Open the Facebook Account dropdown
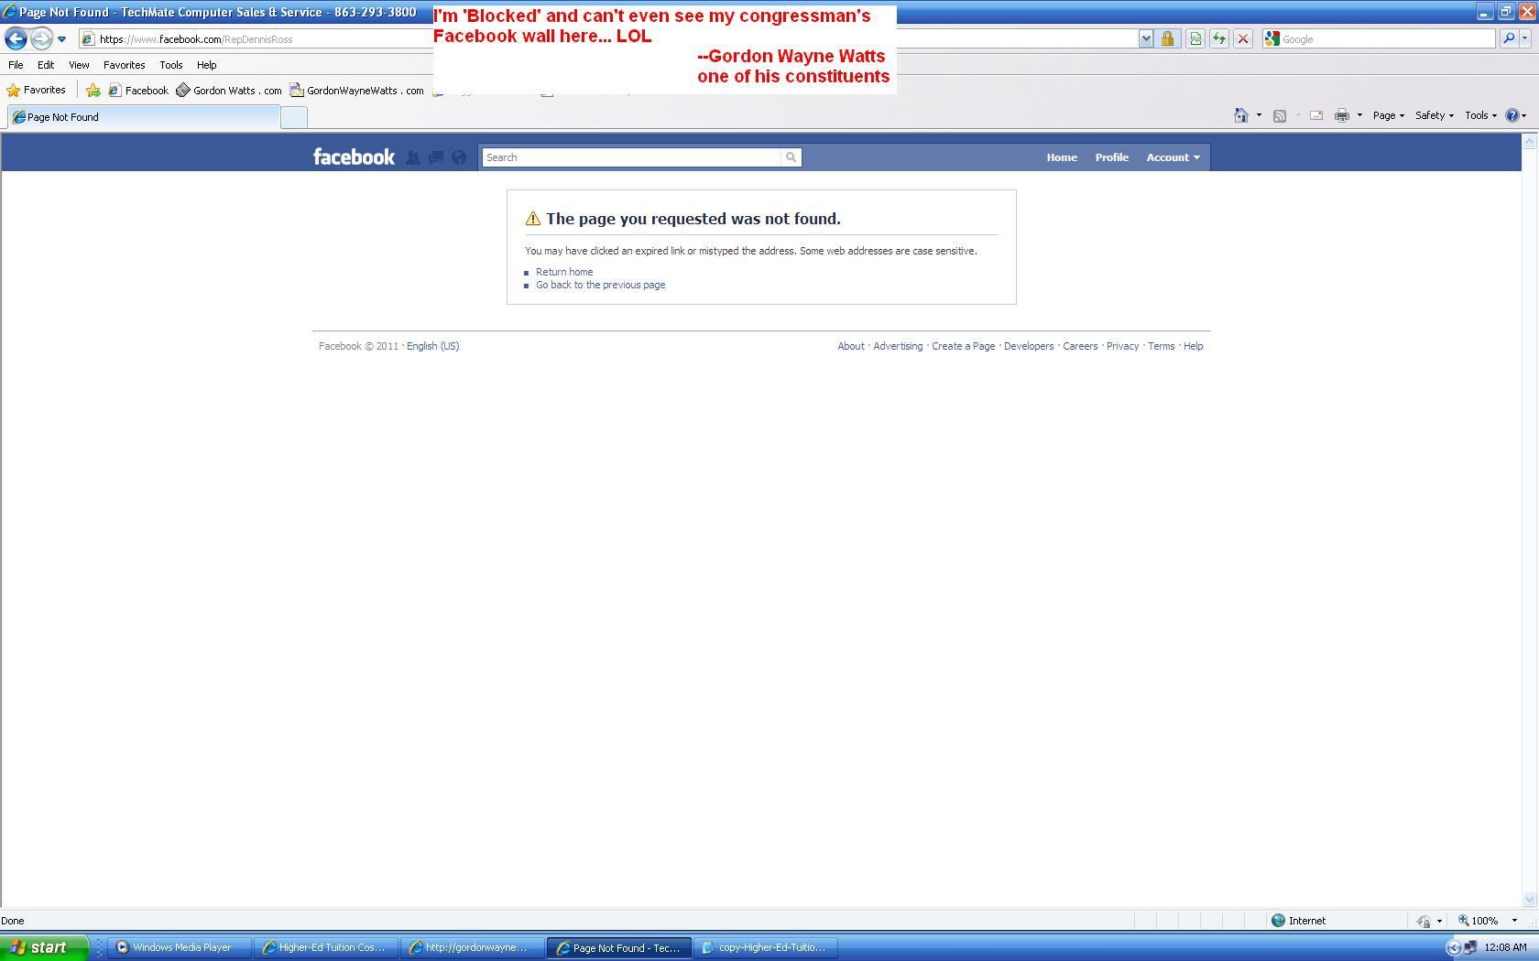This screenshot has width=1539, height=961. click(x=1173, y=157)
